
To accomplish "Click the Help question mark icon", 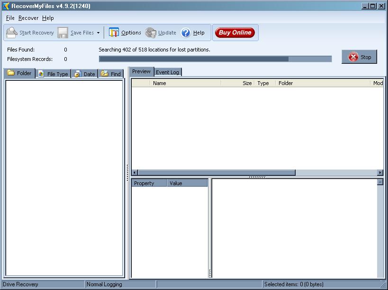I will pos(186,33).
